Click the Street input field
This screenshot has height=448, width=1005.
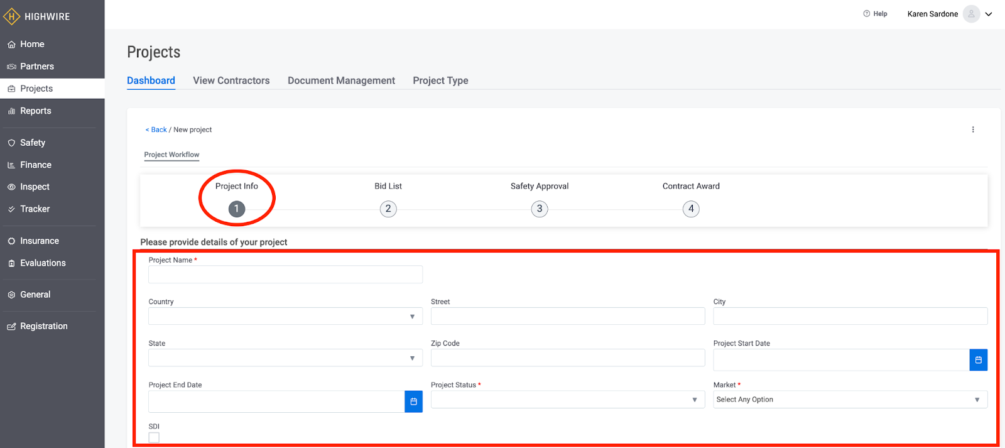click(568, 316)
